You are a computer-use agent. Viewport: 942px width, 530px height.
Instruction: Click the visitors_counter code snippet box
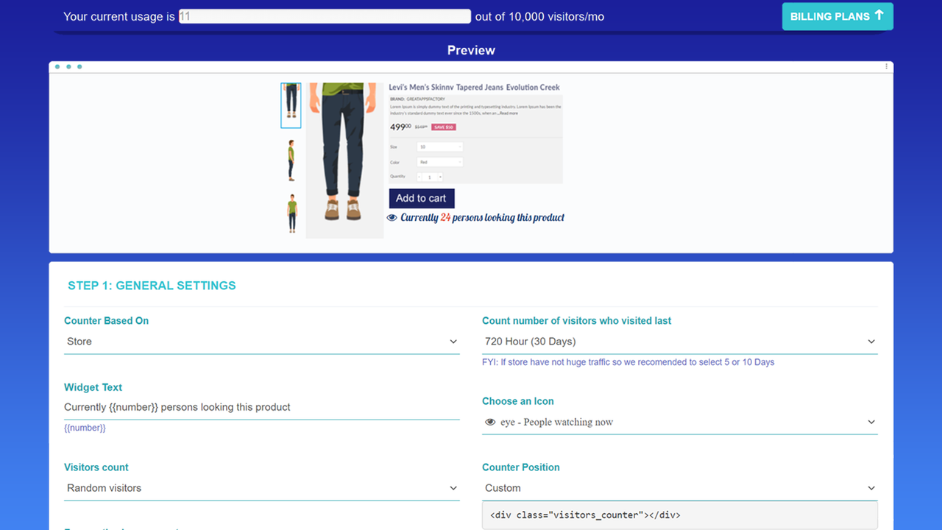680,515
